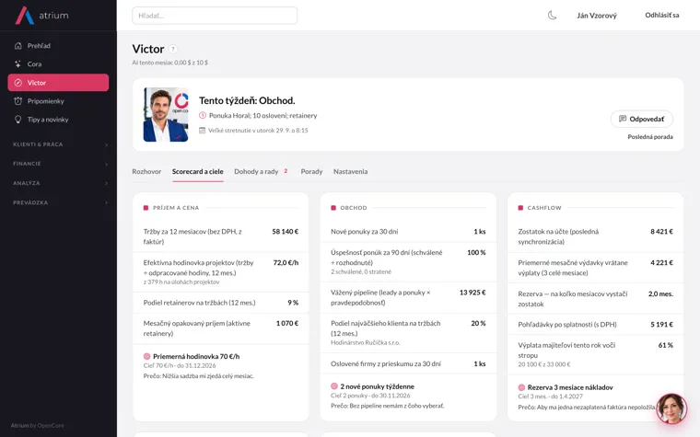
Task: Click Victor's profile photo
Action: (x=166, y=115)
